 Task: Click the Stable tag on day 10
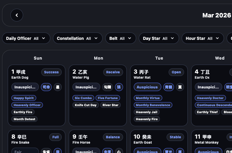point(175,137)
